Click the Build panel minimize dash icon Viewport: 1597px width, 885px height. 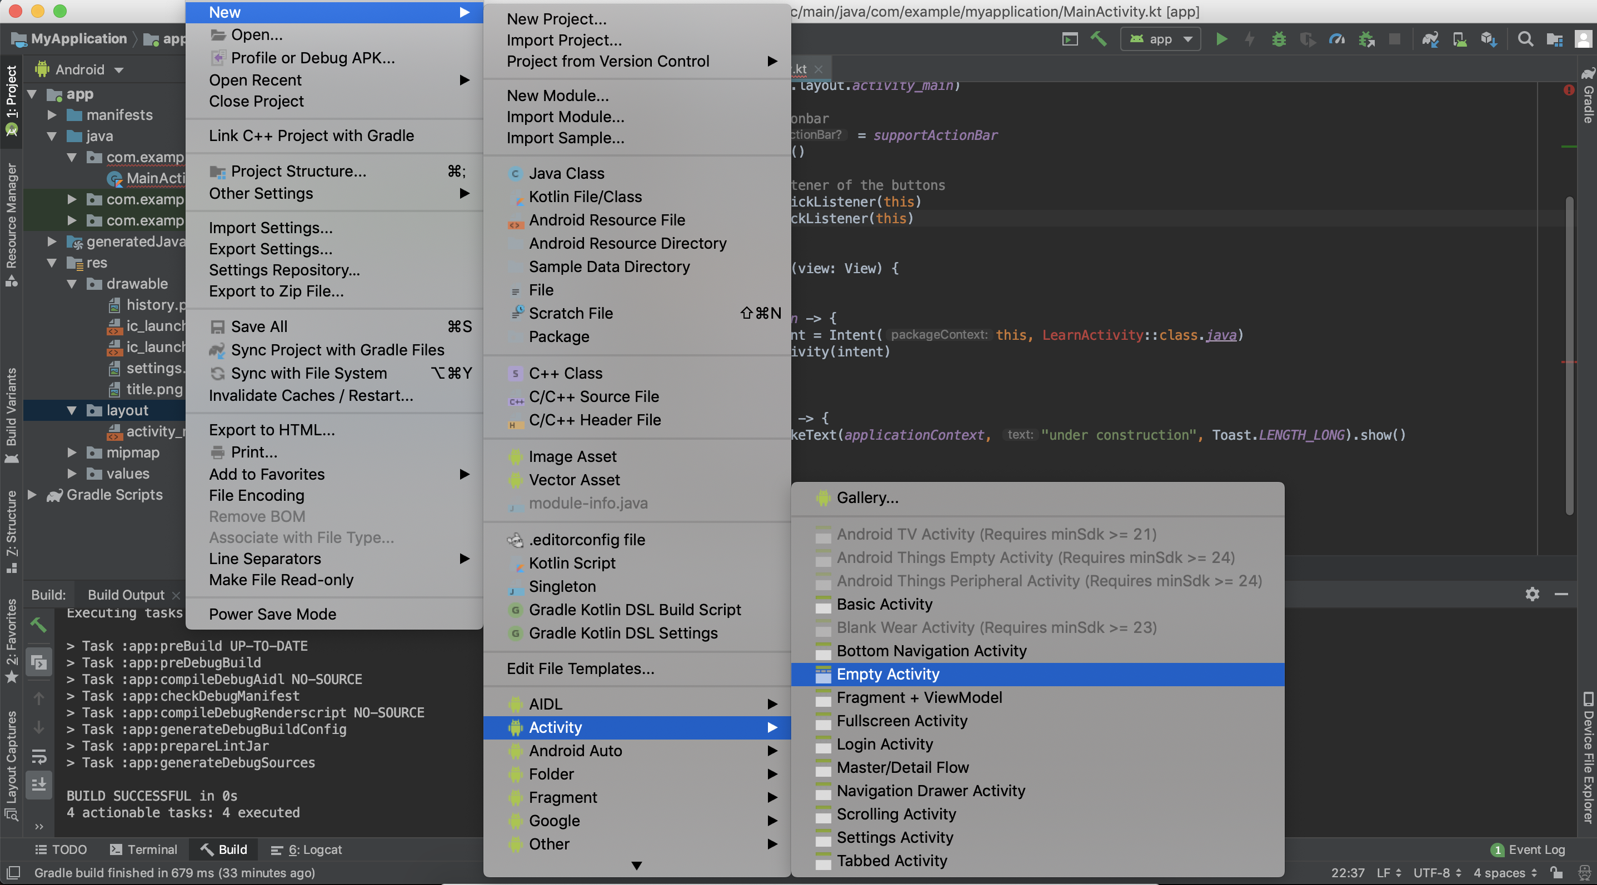(x=1561, y=594)
